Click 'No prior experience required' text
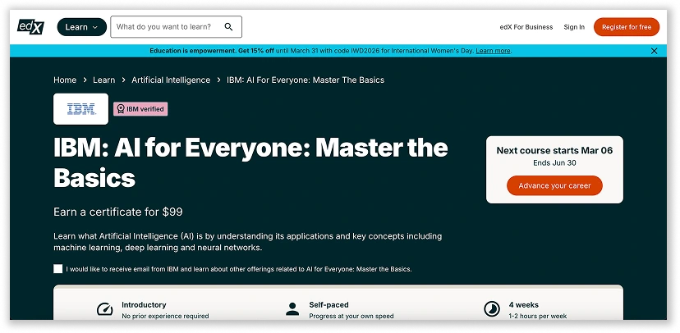Image resolution: width=680 pixels, height=333 pixels. click(165, 316)
